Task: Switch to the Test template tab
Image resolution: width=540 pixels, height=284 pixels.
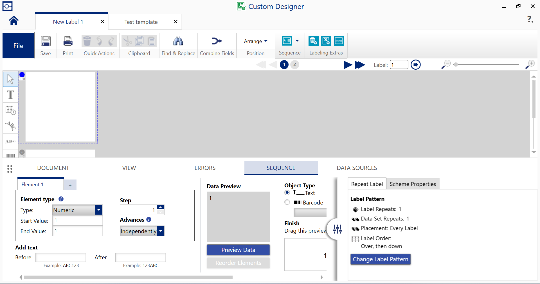Action: pos(141,22)
